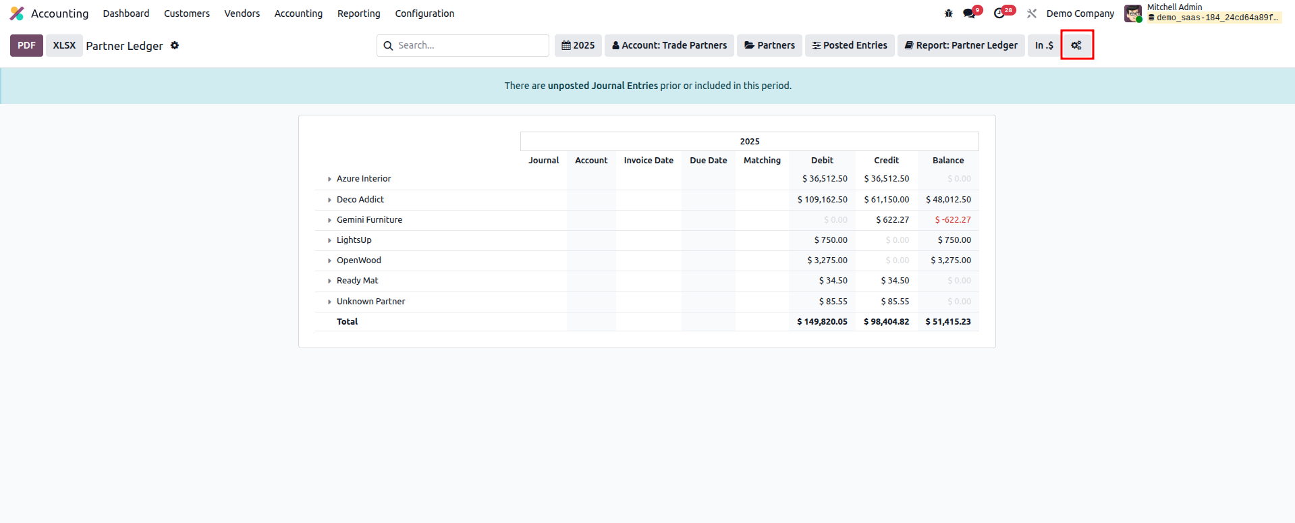The height and width of the screenshot is (523, 1295).
Task: Click LightsUp balance $ 750.00
Action: [954, 240]
